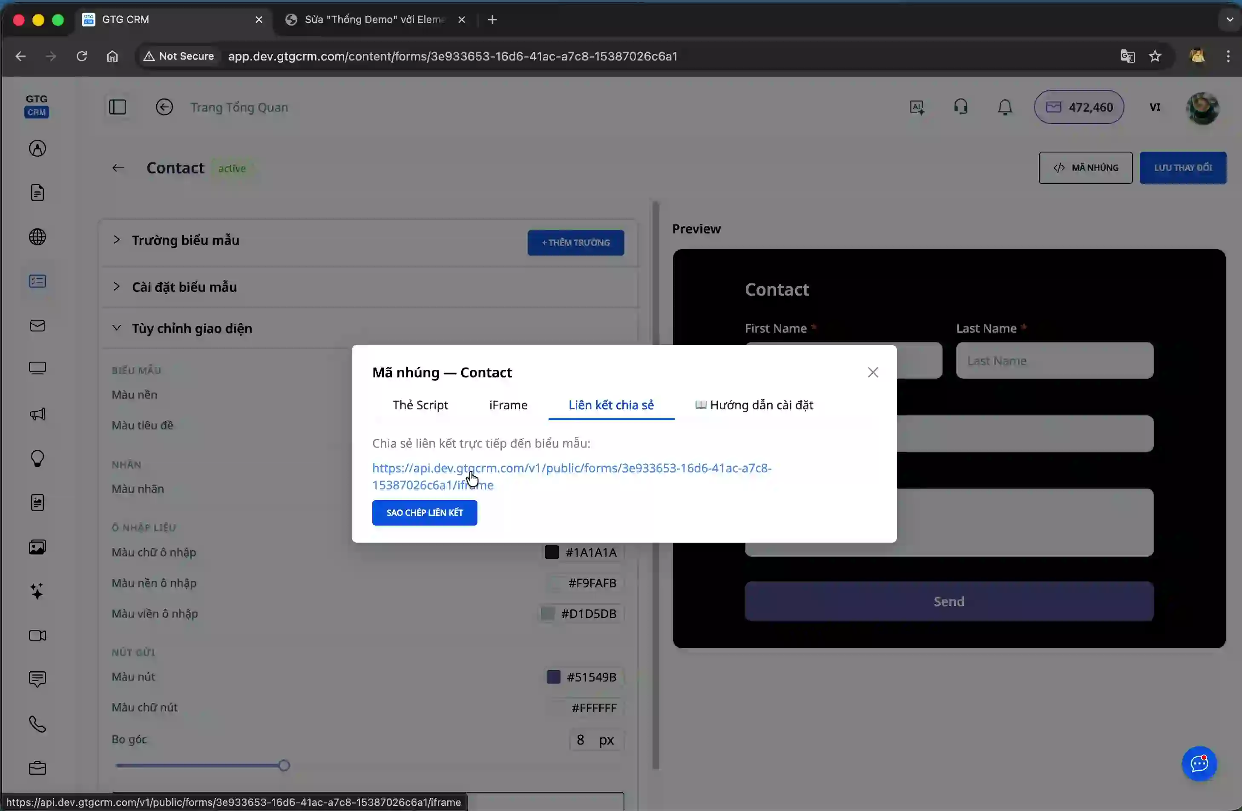Open the mail envelope sidebar icon
The height and width of the screenshot is (811, 1242).
37,326
